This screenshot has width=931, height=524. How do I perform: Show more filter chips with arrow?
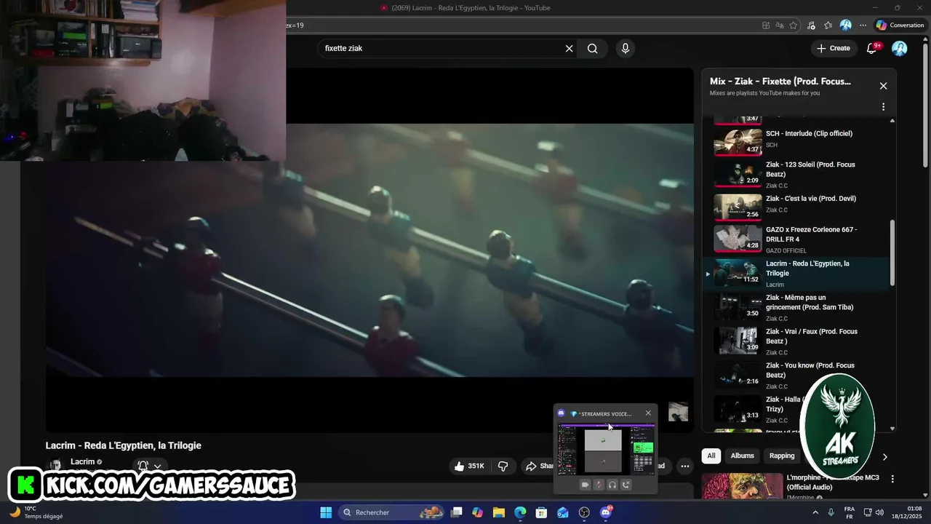(885, 457)
